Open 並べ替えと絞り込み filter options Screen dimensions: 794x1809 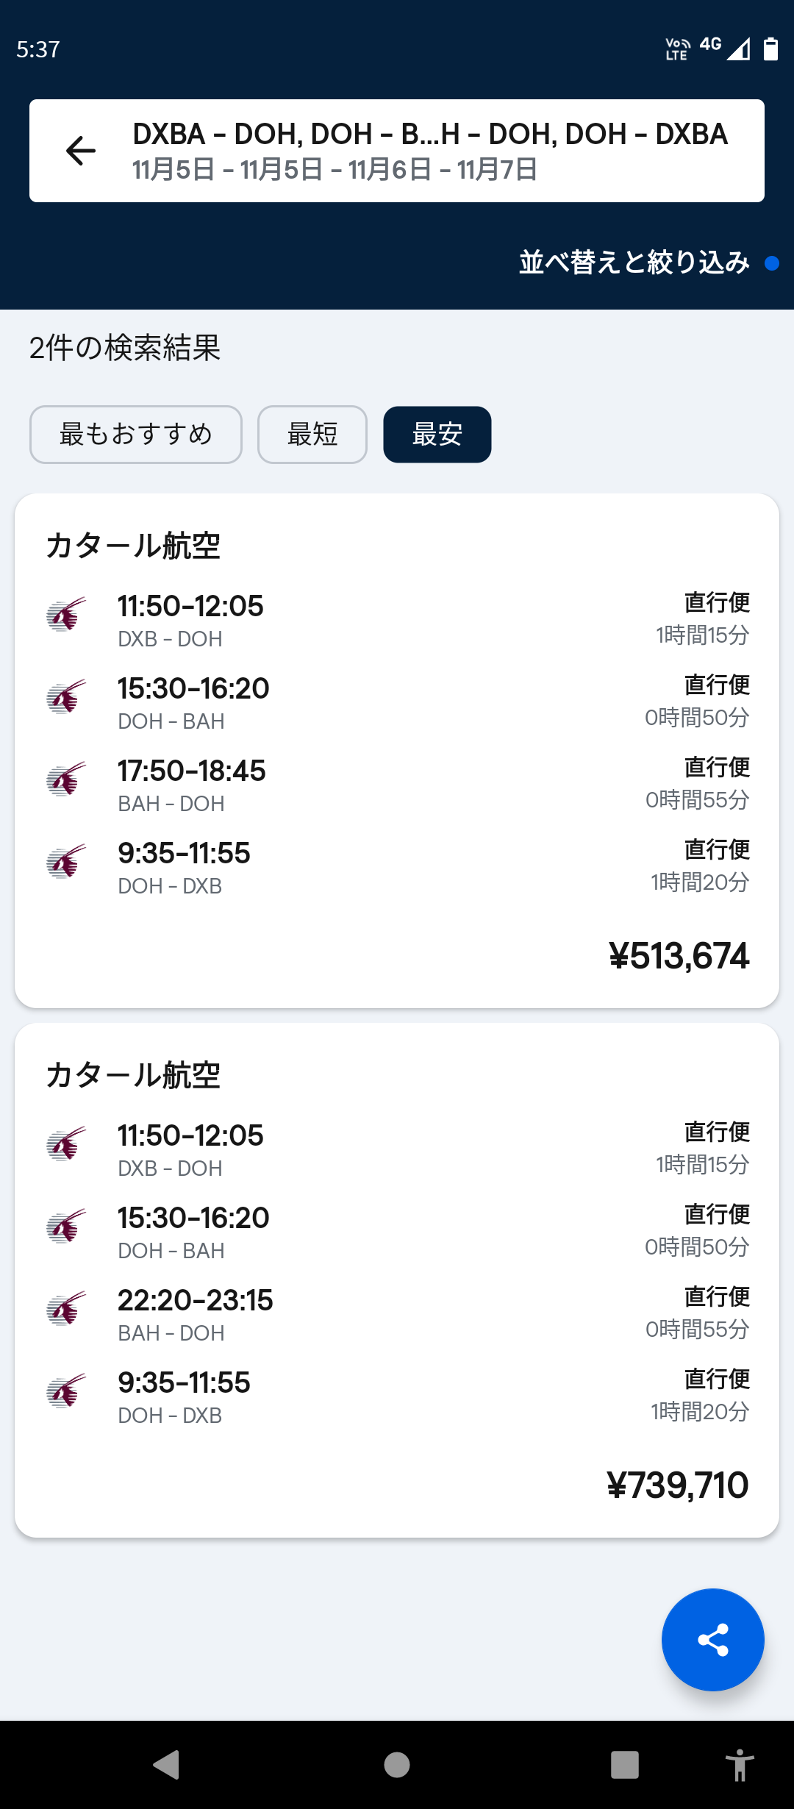(634, 263)
